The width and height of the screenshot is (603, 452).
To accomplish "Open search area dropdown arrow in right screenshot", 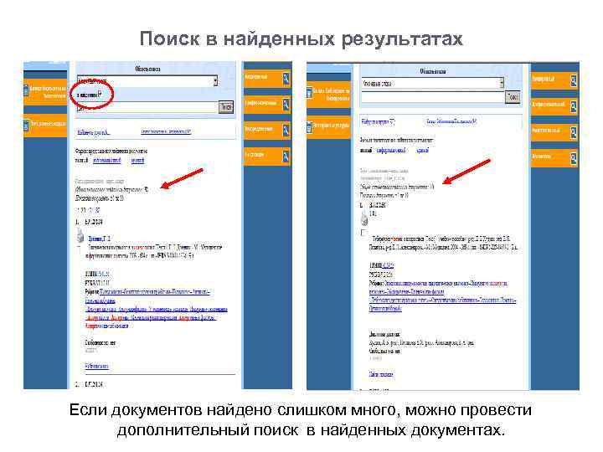I will point(502,83).
